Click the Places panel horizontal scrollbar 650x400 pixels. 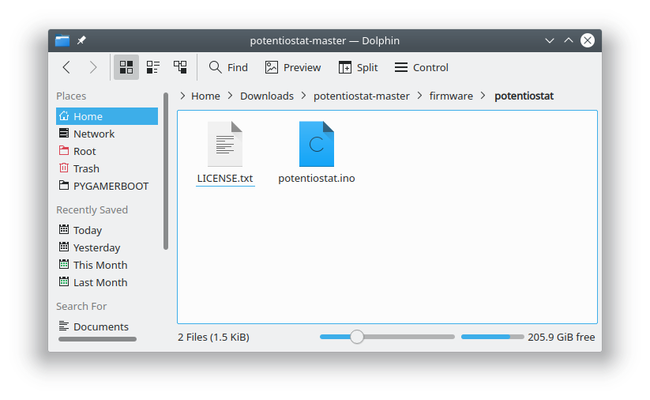[x=97, y=339]
